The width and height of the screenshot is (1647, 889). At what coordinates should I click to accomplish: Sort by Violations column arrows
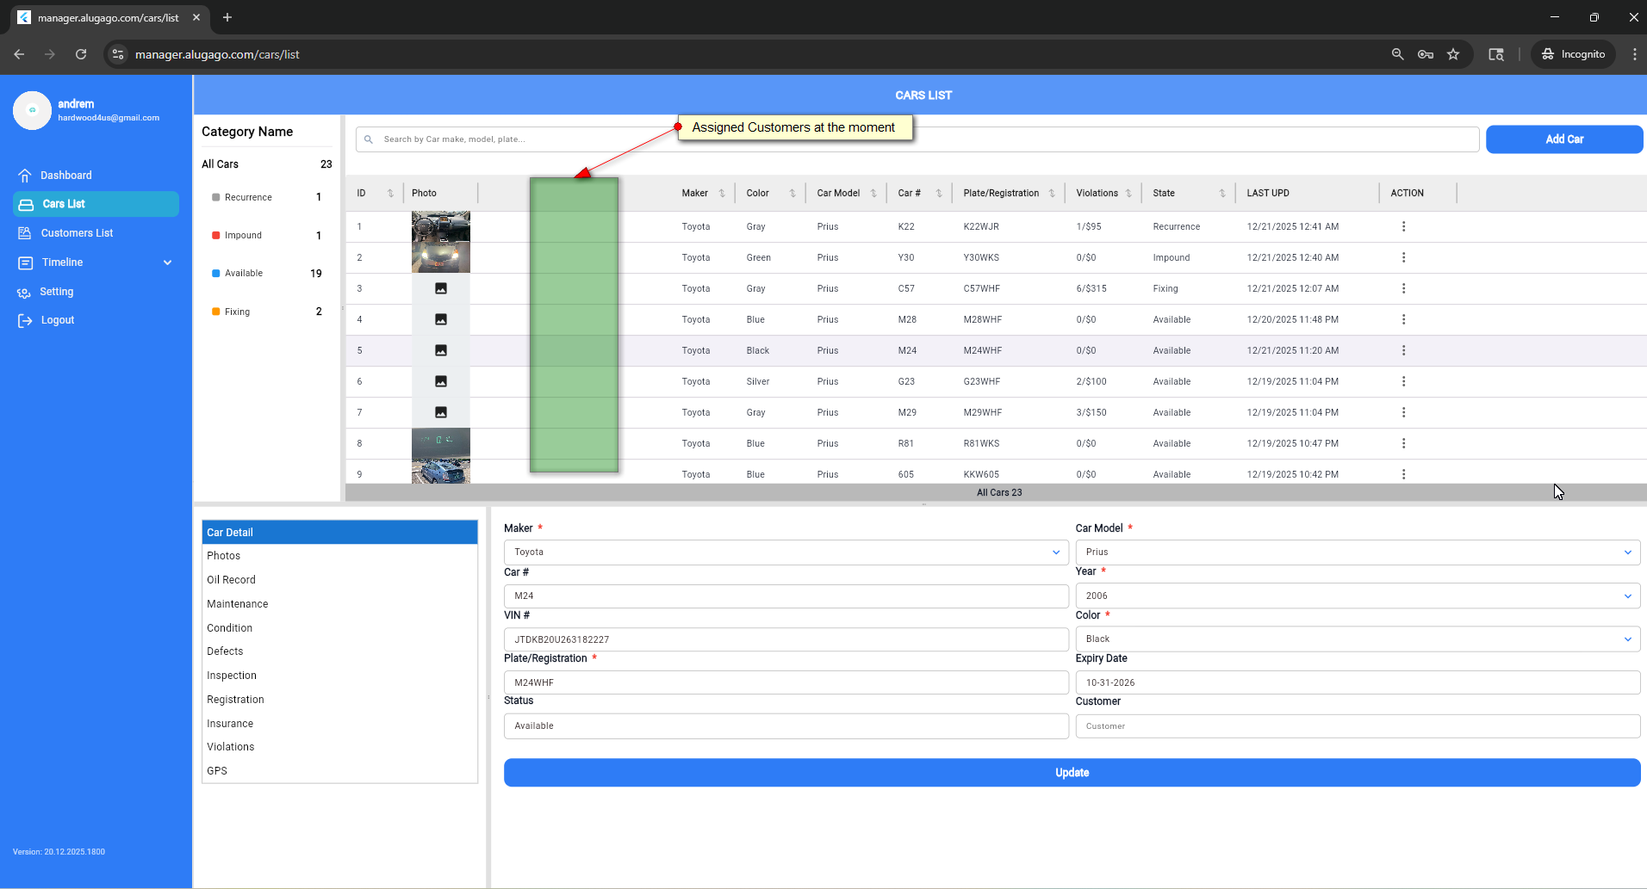point(1128,194)
